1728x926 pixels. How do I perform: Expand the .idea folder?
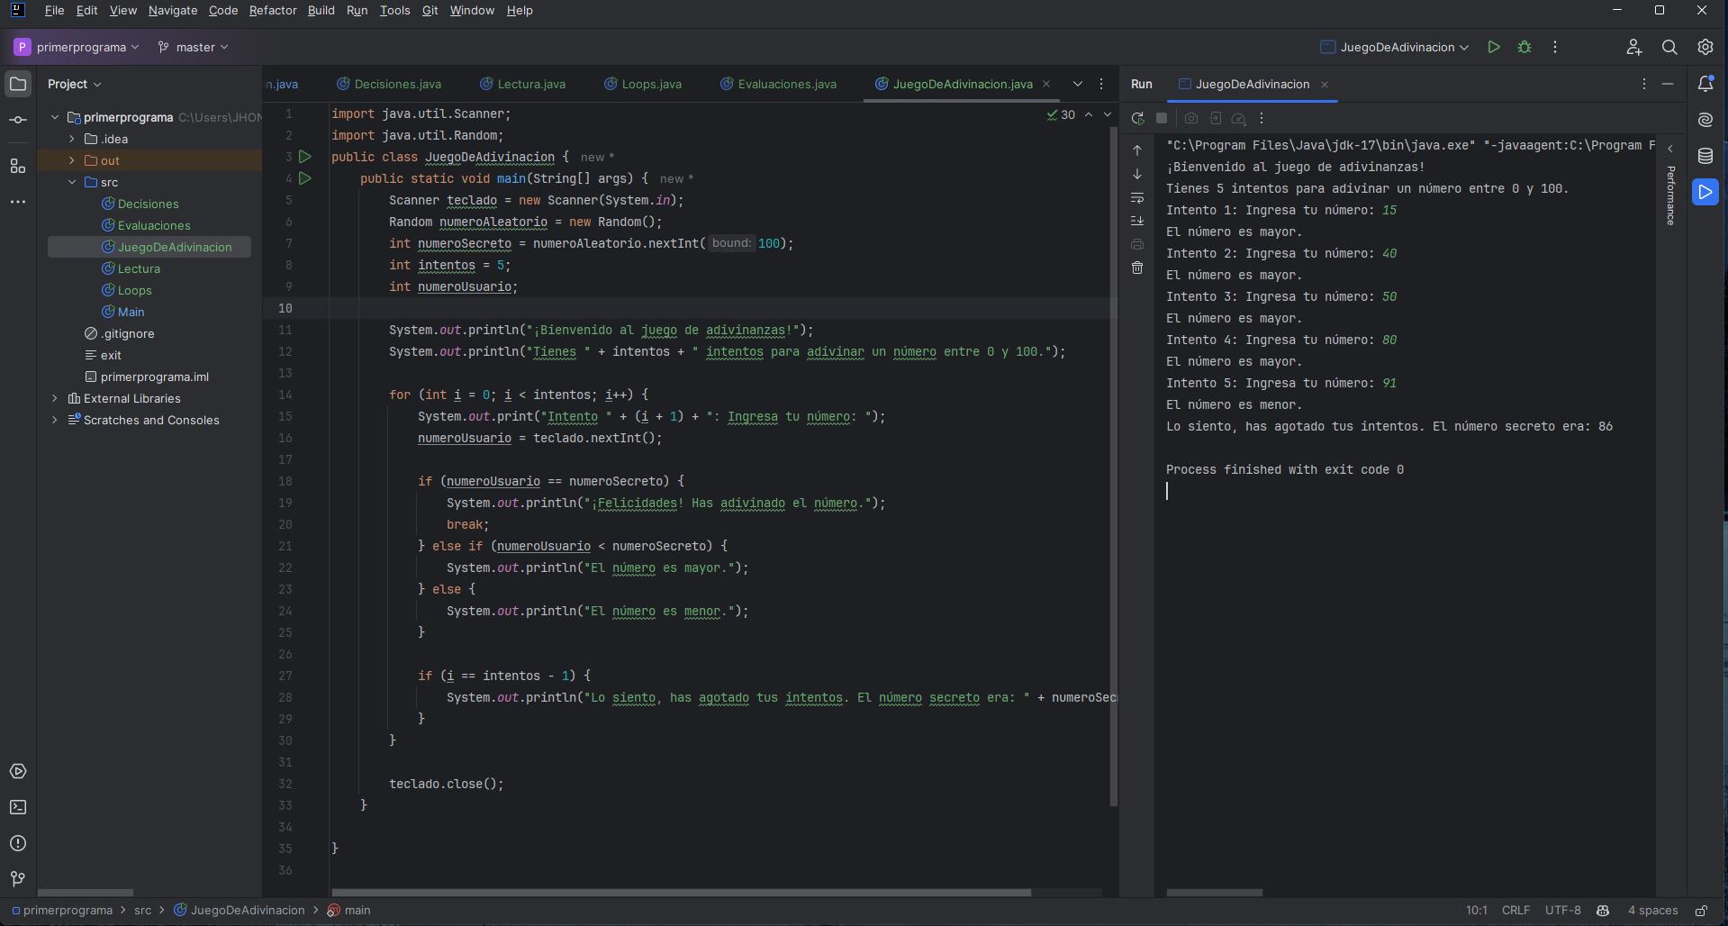72,139
